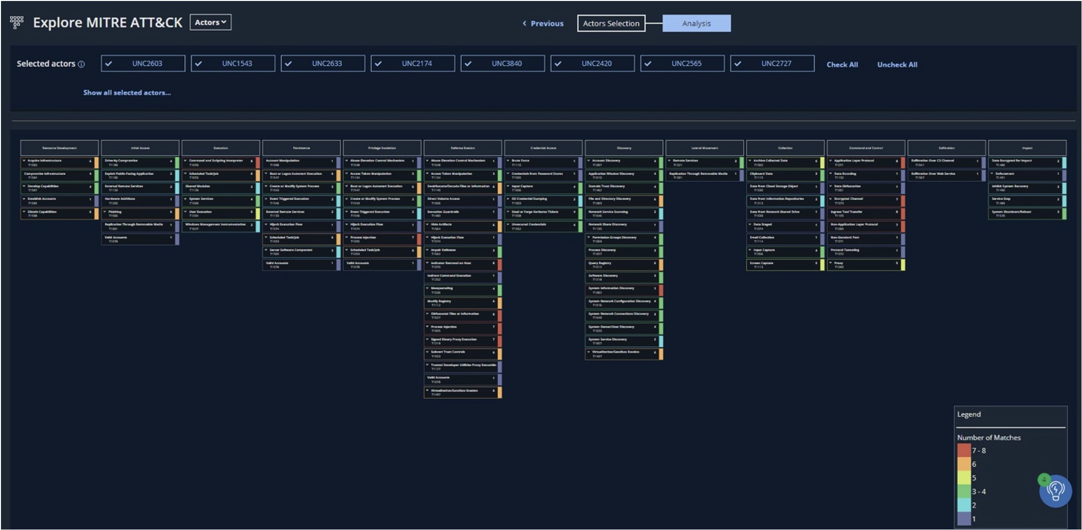
Task: Open Clipboard Data technique card
Action: tap(785, 175)
